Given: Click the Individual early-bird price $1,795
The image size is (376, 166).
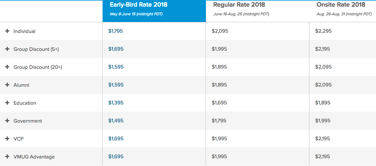Looking at the screenshot, I should point(116,31).
